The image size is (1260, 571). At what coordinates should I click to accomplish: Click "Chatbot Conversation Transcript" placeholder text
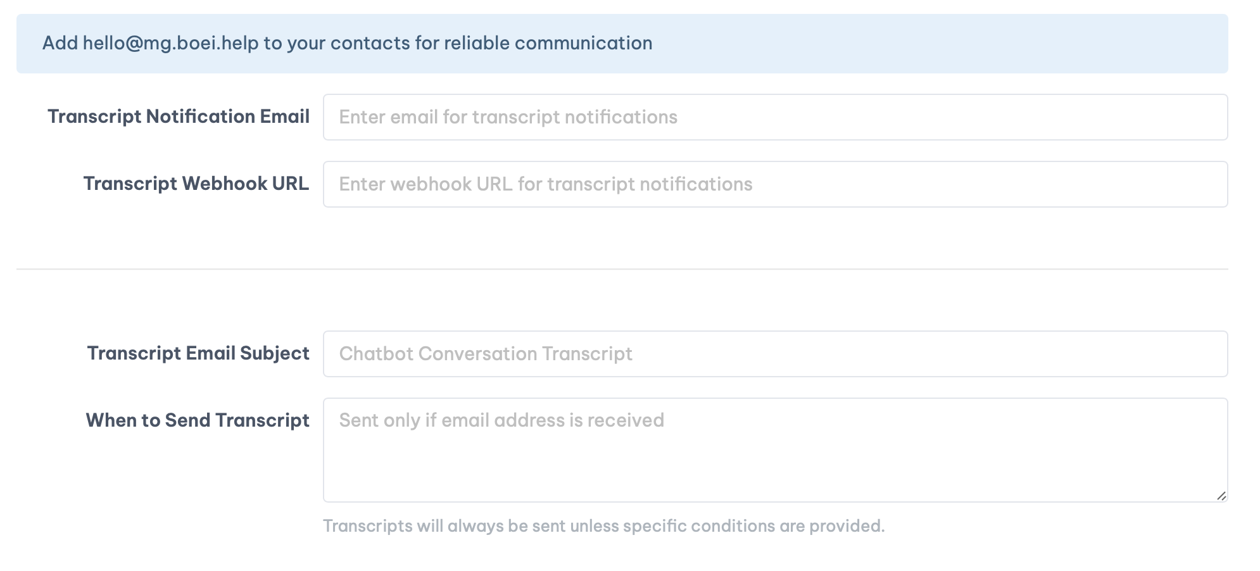tap(486, 354)
